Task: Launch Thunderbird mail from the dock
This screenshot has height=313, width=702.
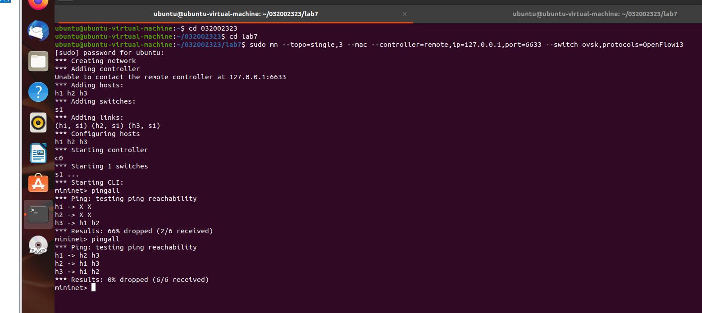Action: tap(38, 31)
